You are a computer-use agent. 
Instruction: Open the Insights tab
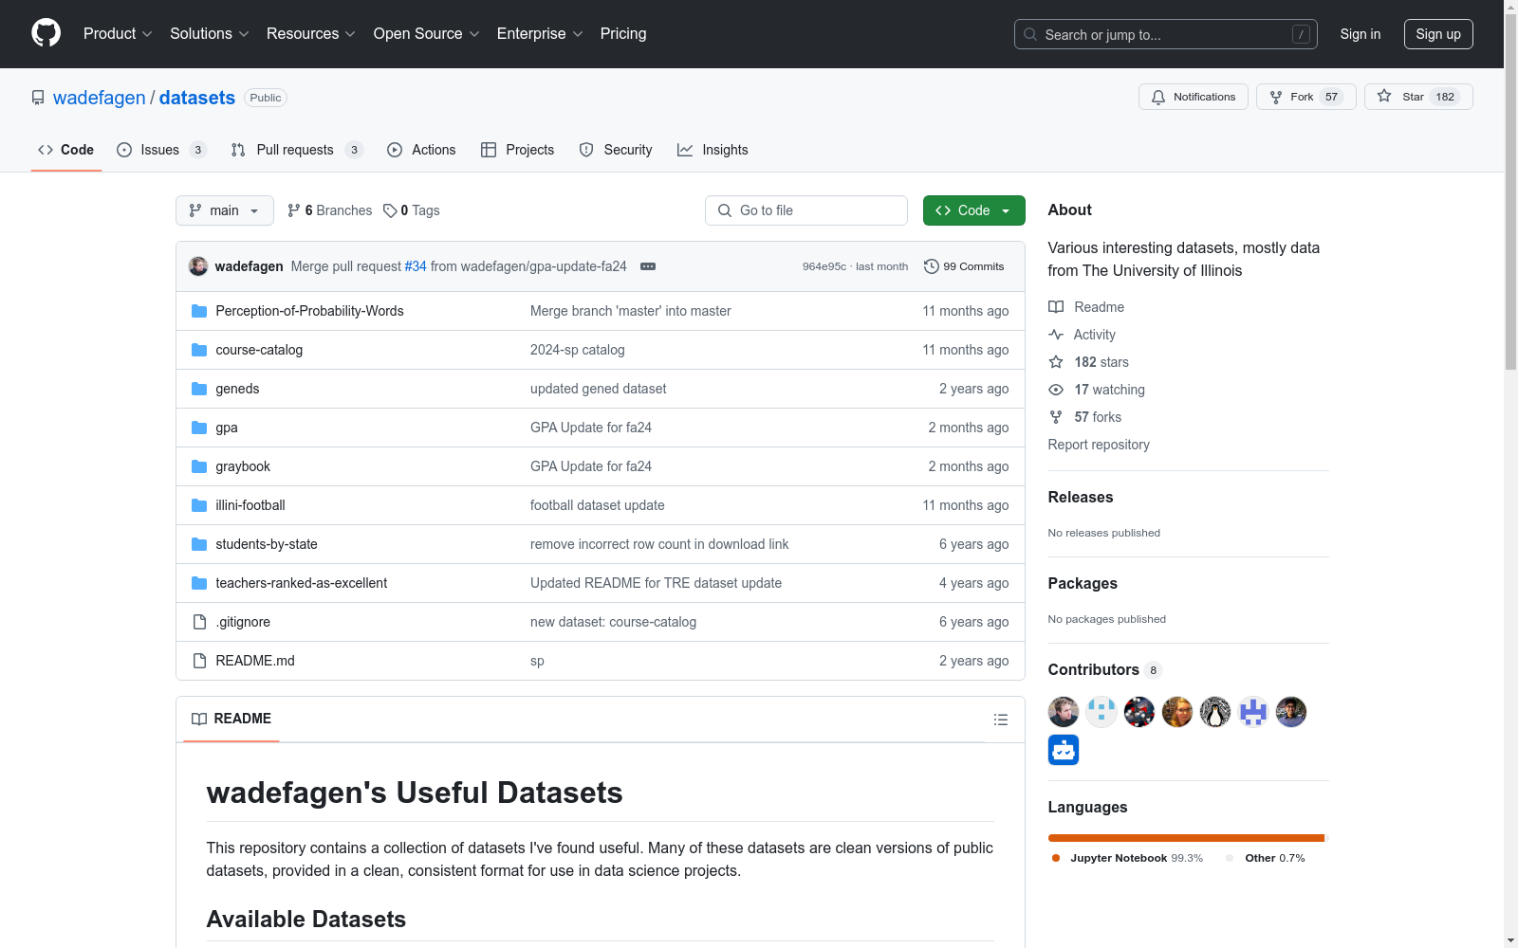tap(713, 150)
